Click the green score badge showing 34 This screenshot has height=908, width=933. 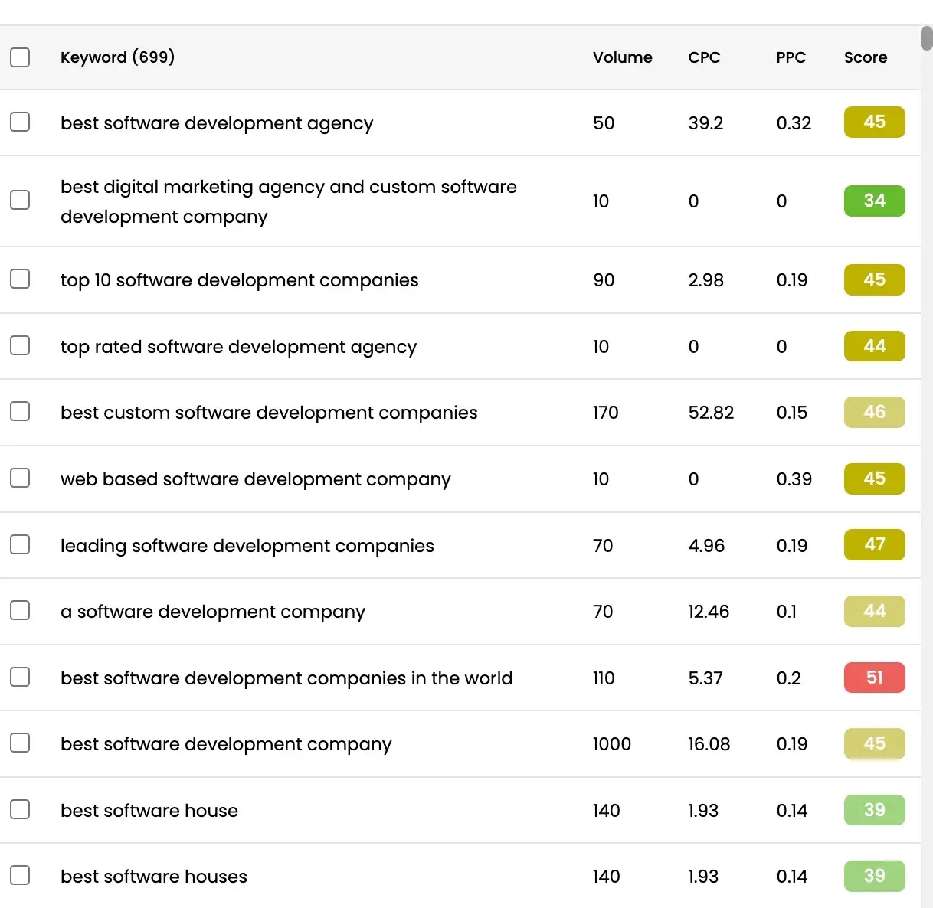click(x=874, y=201)
